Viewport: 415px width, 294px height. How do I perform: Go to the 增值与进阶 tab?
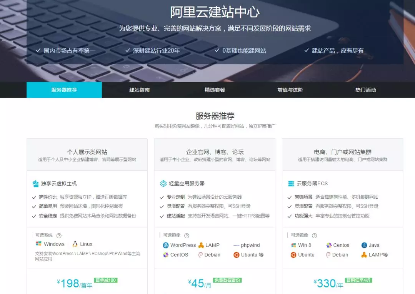tap(290, 90)
